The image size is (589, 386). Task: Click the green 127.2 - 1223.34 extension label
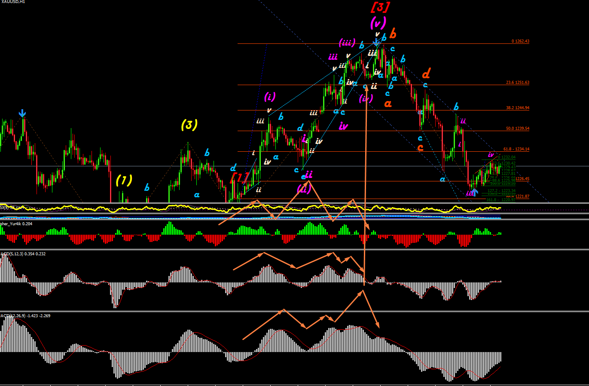502,190
